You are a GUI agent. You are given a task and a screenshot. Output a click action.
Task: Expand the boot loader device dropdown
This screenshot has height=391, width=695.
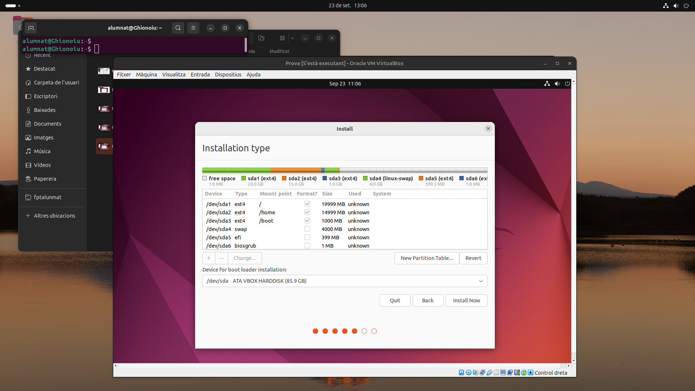coord(481,281)
